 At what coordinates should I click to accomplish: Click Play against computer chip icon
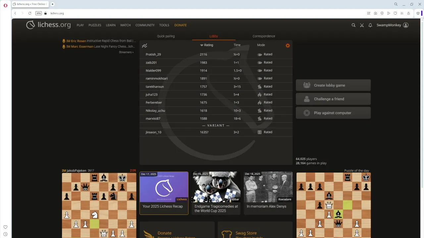click(307, 113)
